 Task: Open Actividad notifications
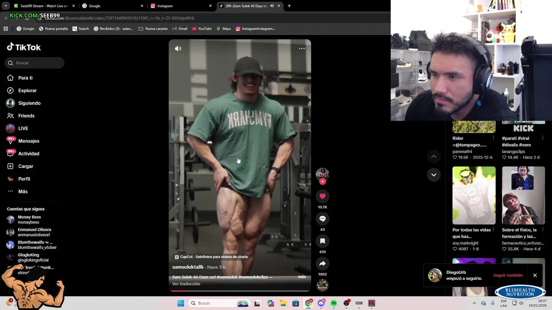[x=28, y=154]
